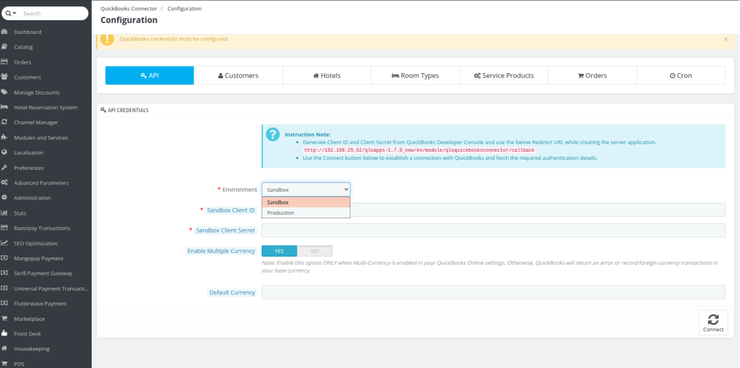This screenshot has width=740, height=368.
Task: Click the Advanced Parameters gears icon
Action: pyautogui.click(x=4, y=183)
